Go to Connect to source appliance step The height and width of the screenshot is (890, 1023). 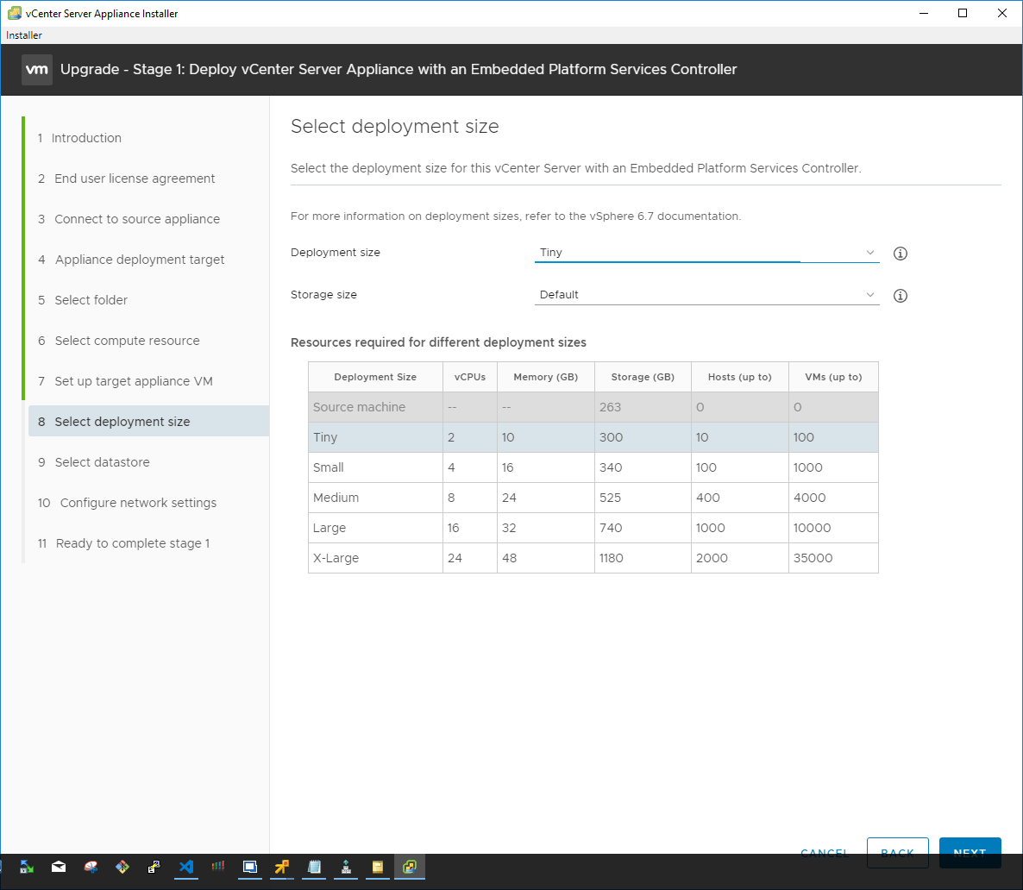point(129,218)
